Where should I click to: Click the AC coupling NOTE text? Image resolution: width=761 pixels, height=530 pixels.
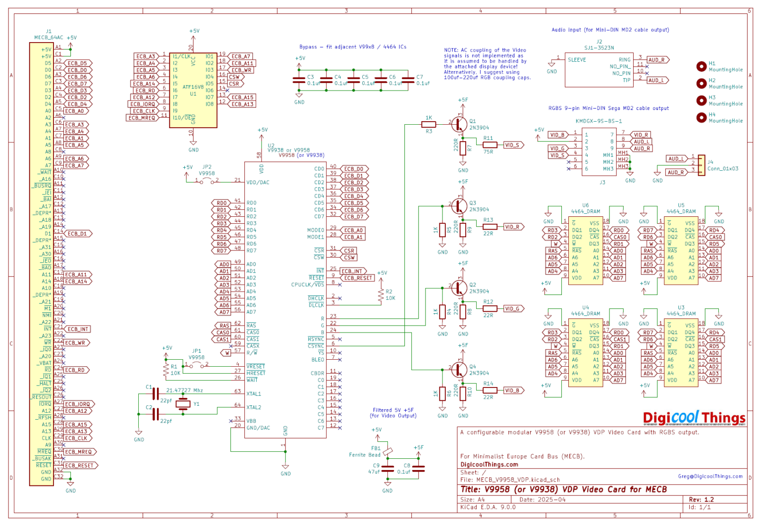click(x=487, y=64)
